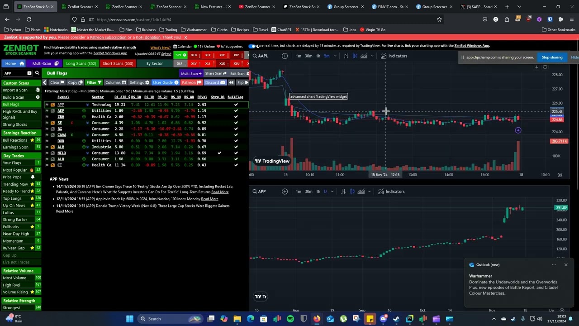Image resolution: width=579 pixels, height=326 pixels.
Task: Click the Share Scan button
Action: pyautogui.click(x=215, y=73)
